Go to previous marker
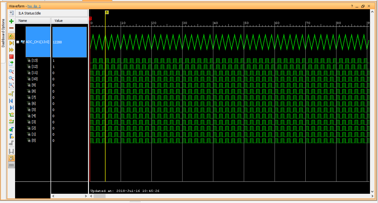Image resolution: width=378 pixels, height=203 pixels. click(11, 136)
